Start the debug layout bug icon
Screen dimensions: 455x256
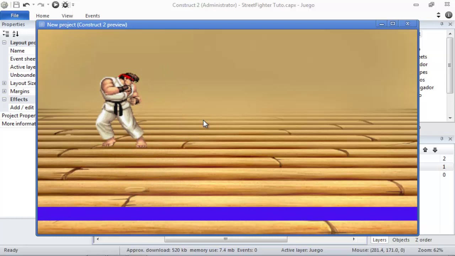click(65, 5)
